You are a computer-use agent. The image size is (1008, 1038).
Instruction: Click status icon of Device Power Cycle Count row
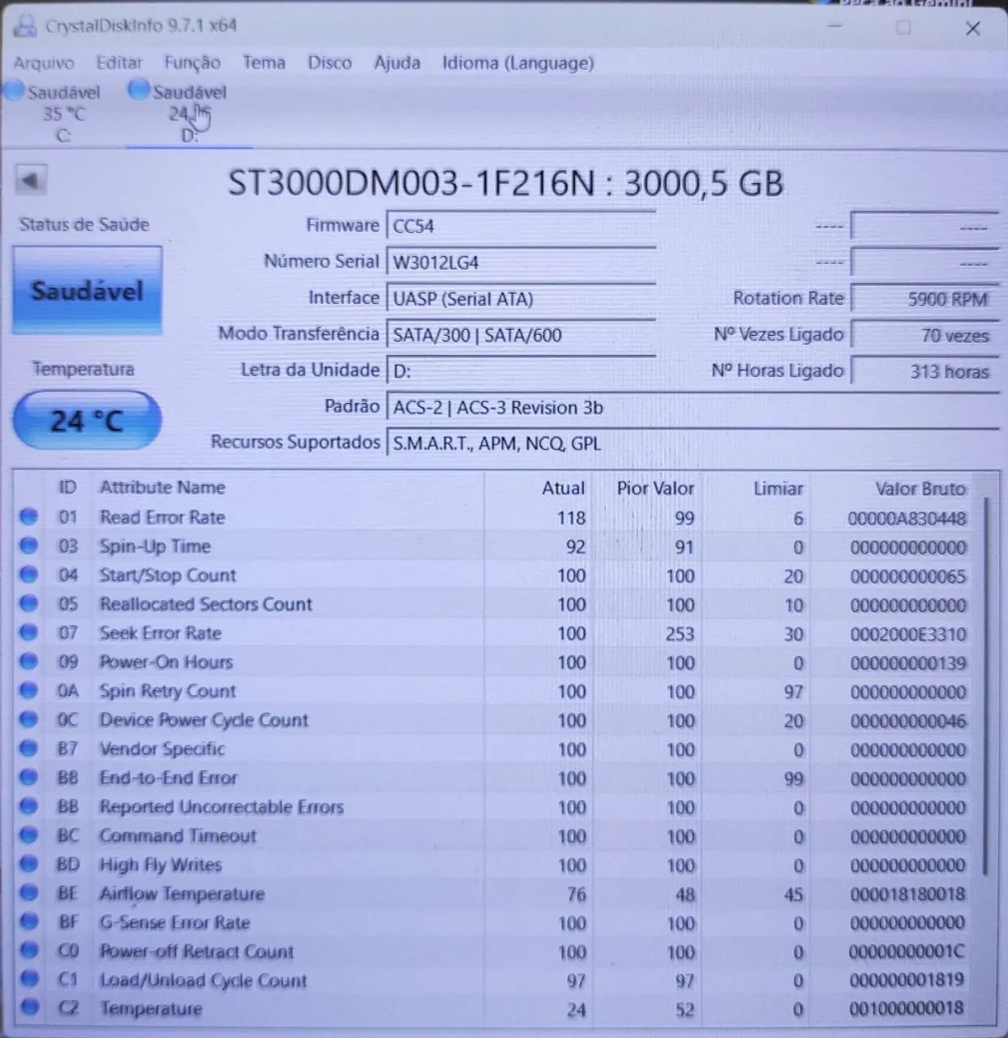pyautogui.click(x=28, y=719)
